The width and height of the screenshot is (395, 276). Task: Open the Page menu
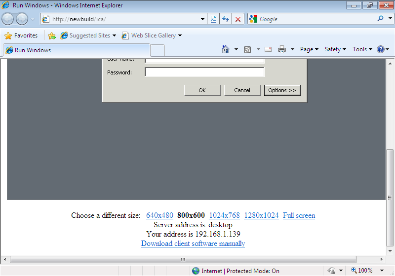310,49
